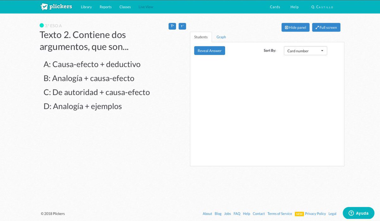
Task: Click the Sort By label
Action: coord(270,51)
